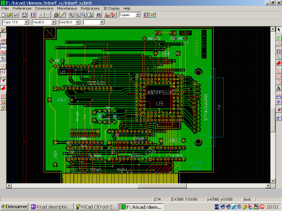Click the horizontal scrollbar thumb

pos(162,186)
